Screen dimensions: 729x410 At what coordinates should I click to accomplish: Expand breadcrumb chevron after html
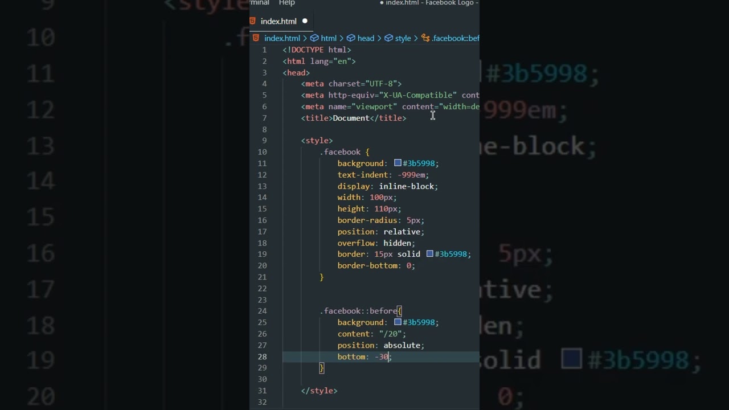point(342,38)
